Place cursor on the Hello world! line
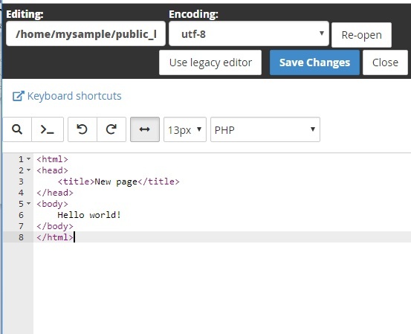Screen dimensions: 411x334 click(89, 215)
